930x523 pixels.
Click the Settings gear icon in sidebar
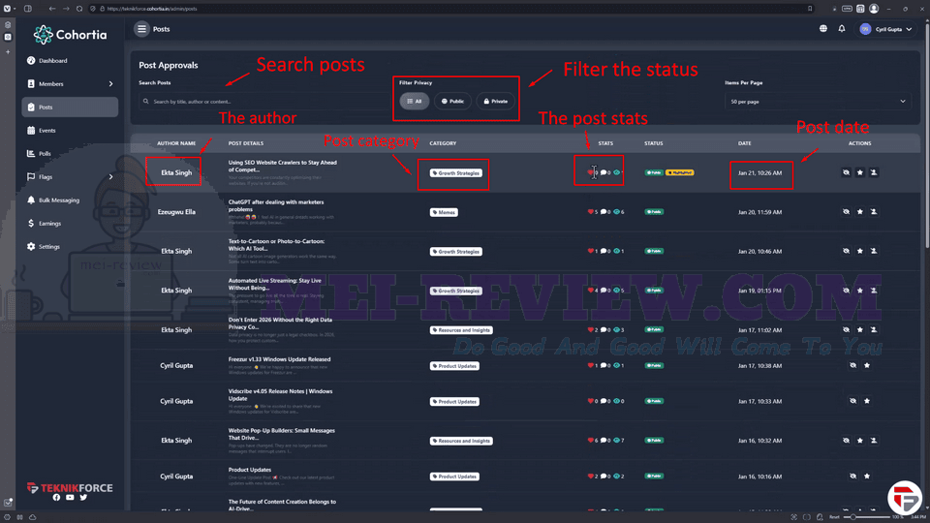31,247
